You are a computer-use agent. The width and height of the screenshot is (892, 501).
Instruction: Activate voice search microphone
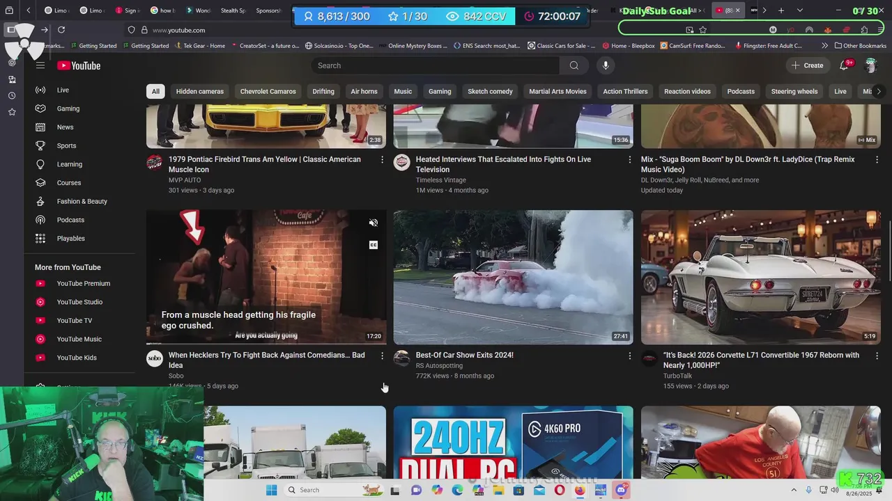(x=606, y=65)
